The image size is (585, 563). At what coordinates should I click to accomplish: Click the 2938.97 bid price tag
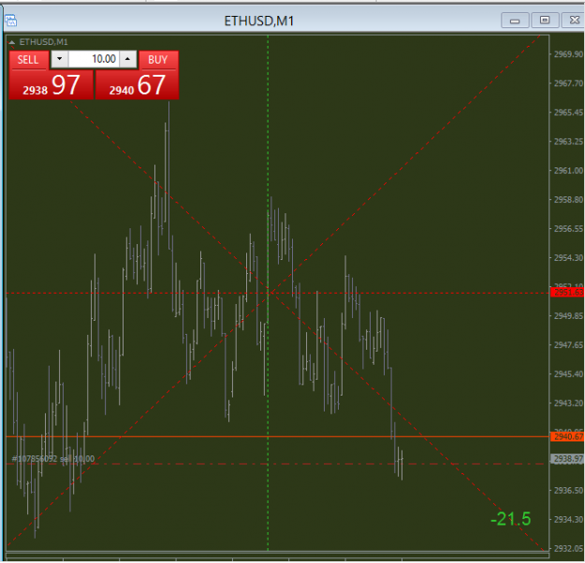click(567, 458)
